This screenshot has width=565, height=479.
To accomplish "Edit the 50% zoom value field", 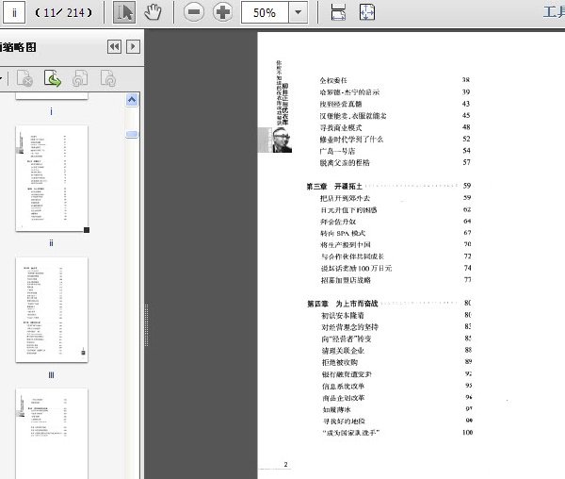I will pos(265,12).
